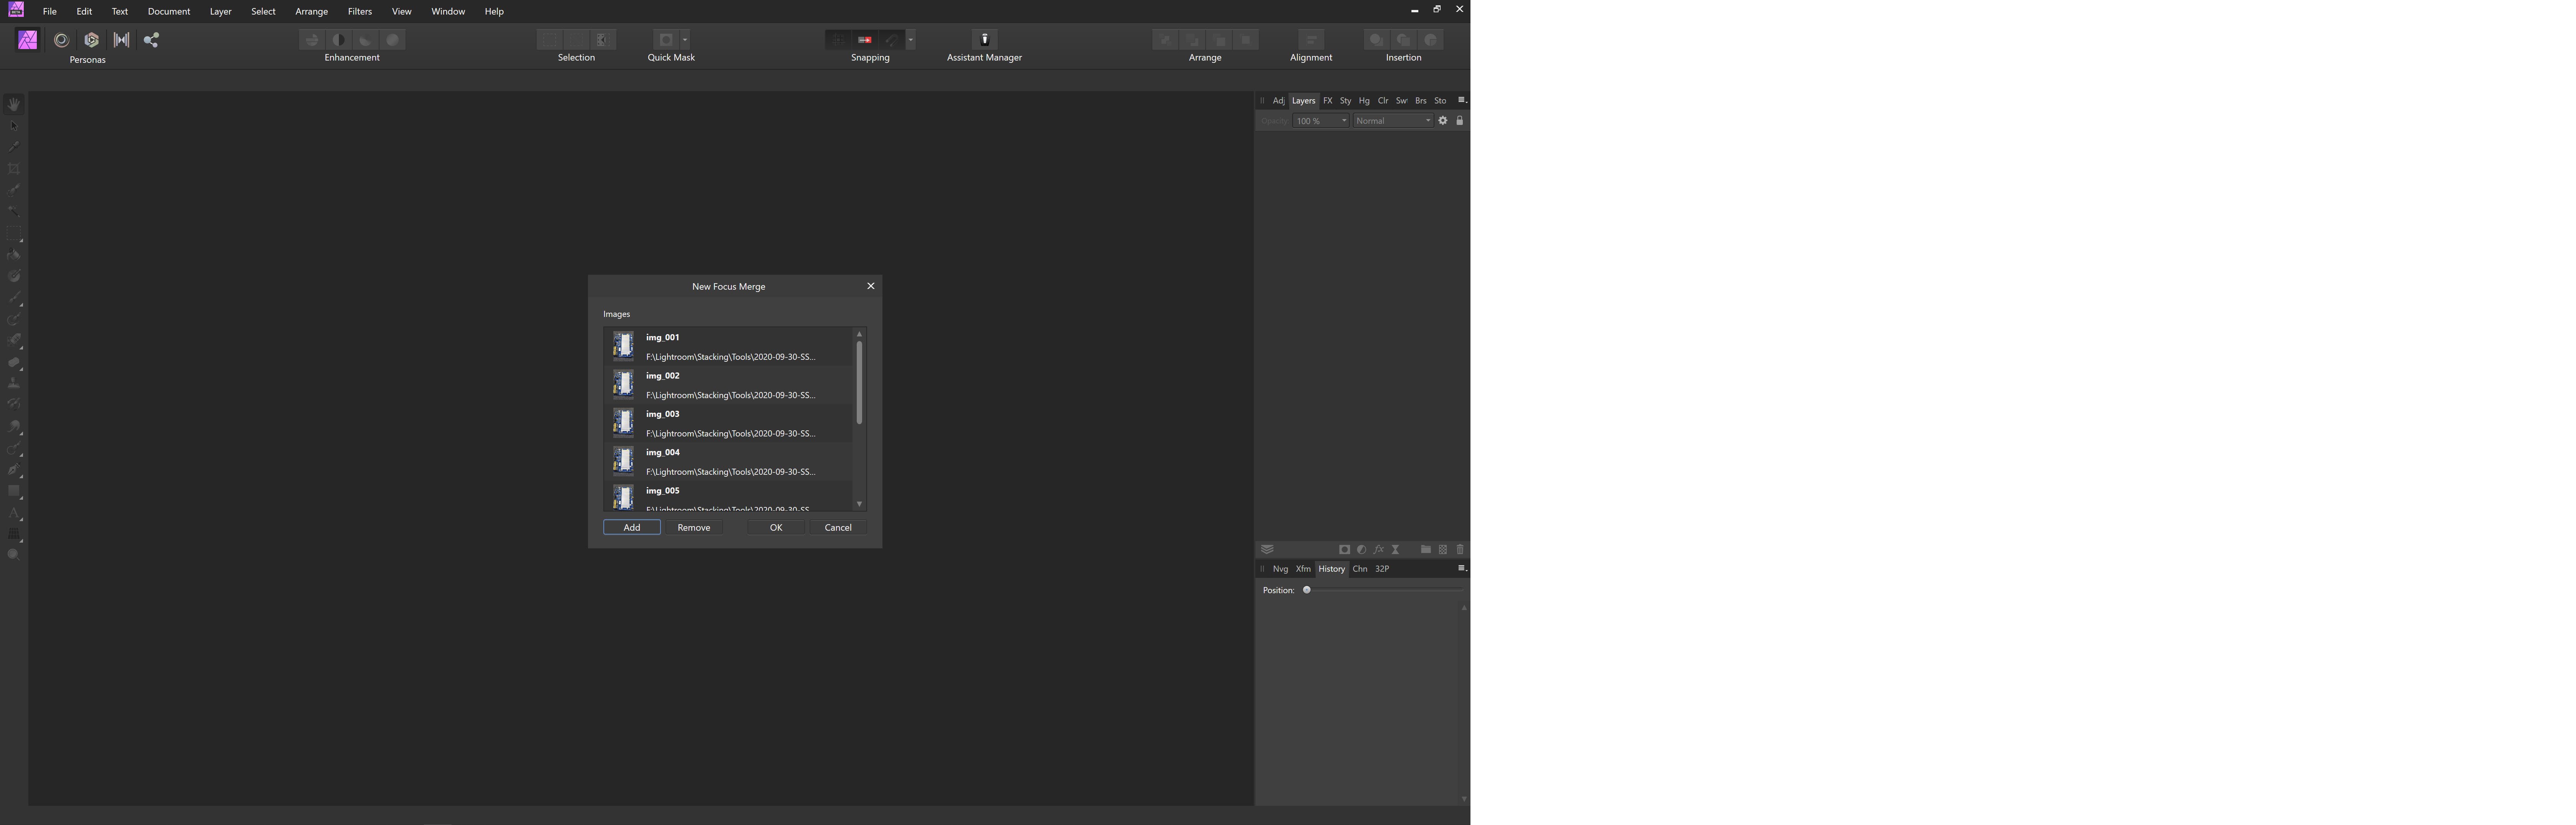
Task: Click the Delete Layer trash icon
Action: coord(1460,550)
